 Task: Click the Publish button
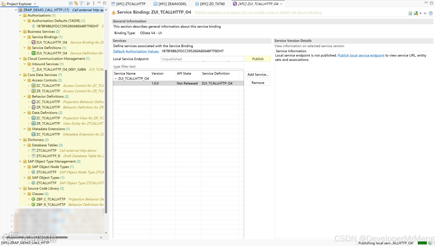coord(258,59)
